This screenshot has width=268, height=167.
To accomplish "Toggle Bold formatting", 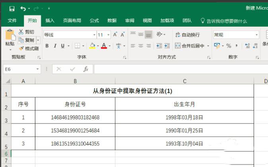I will coord(47,46).
